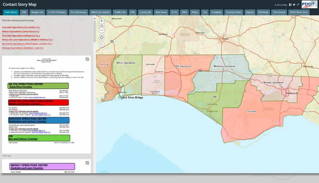Enlarge the on-call list image
The image size is (319, 183).
pyautogui.click(x=87, y=59)
